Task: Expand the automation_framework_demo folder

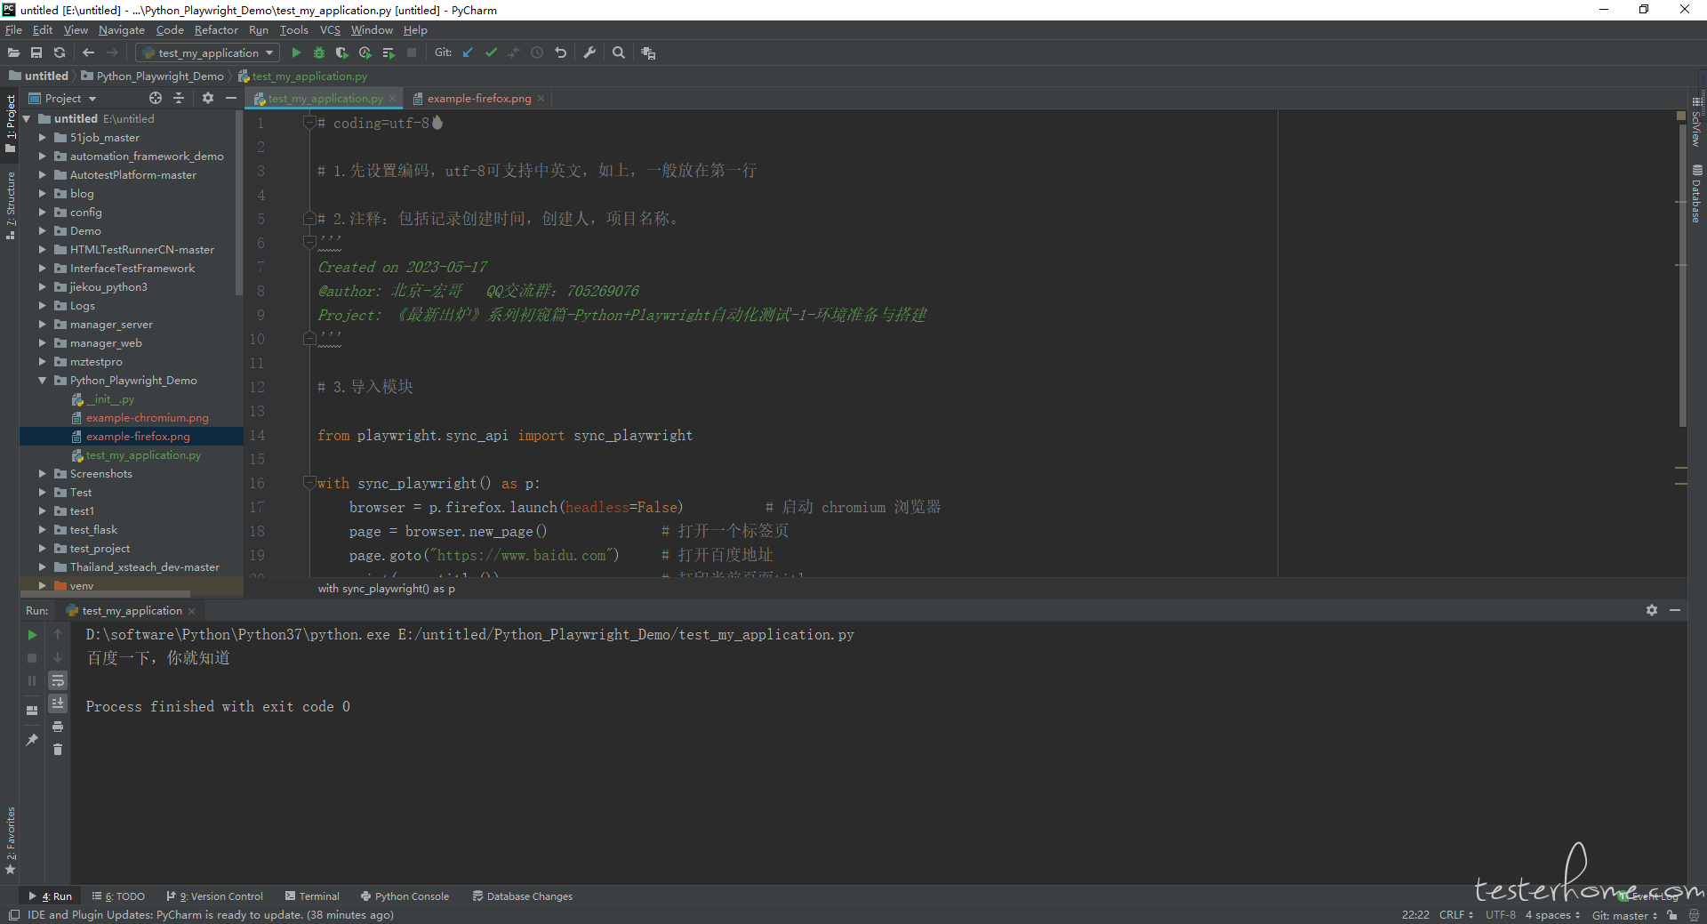Action: coord(42,157)
